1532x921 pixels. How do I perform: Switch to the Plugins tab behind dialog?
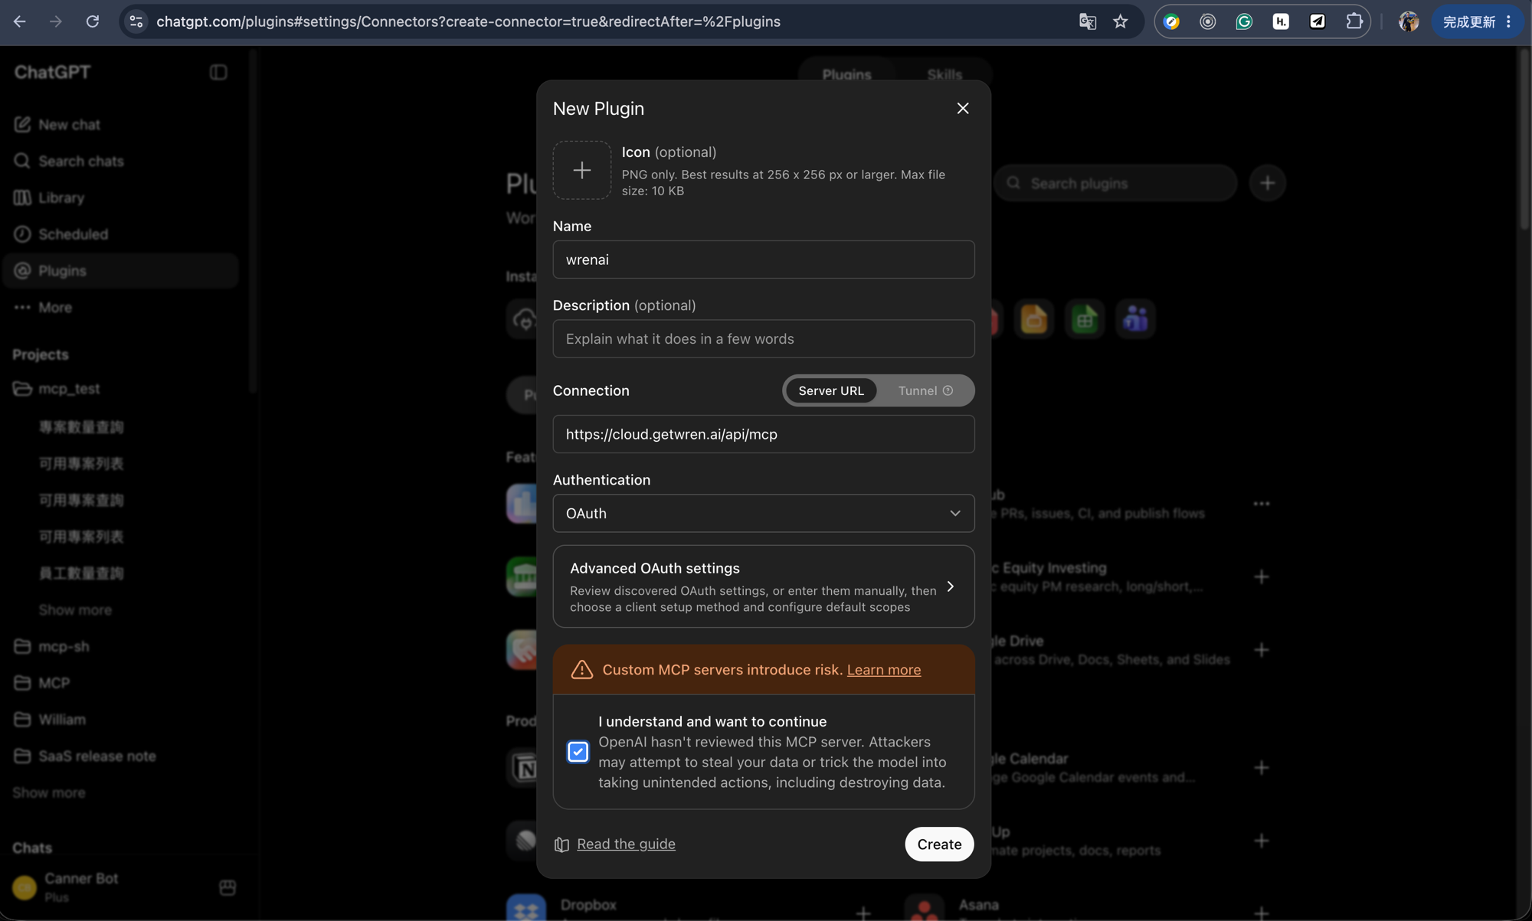click(x=846, y=74)
